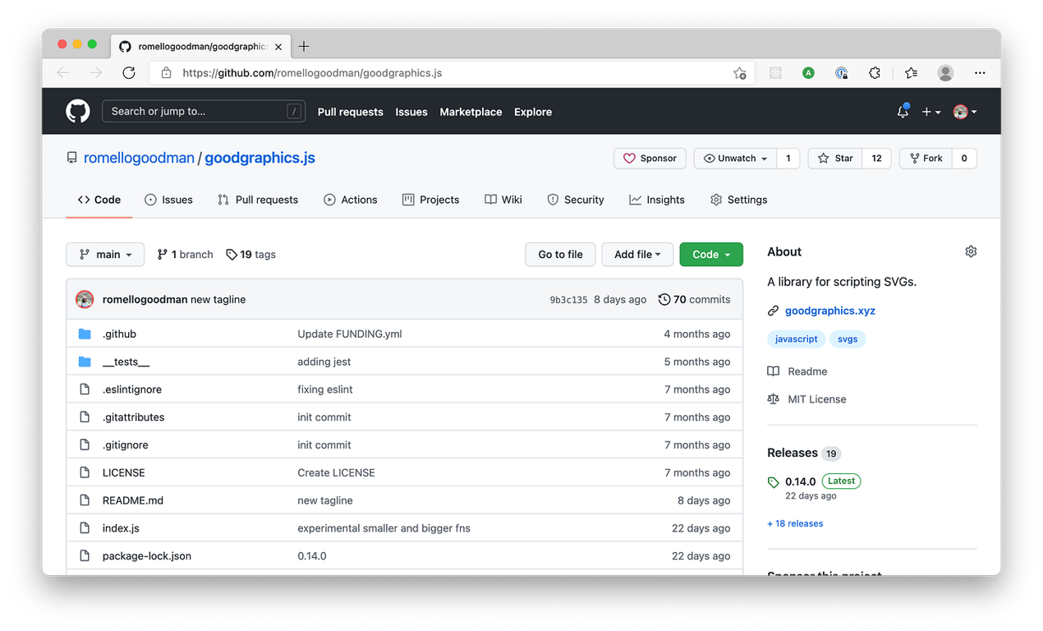Switch to the repository Pull requests tab
1043x631 pixels.
(258, 200)
